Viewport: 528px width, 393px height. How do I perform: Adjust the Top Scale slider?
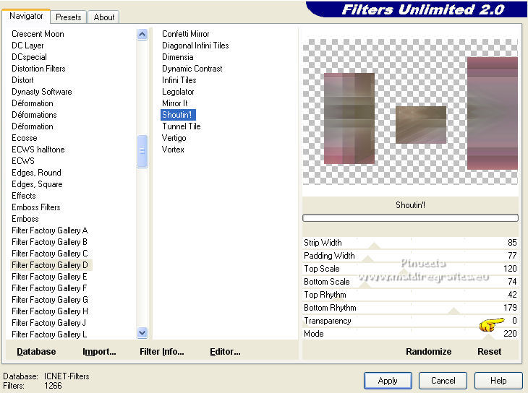pyautogui.click(x=410, y=269)
